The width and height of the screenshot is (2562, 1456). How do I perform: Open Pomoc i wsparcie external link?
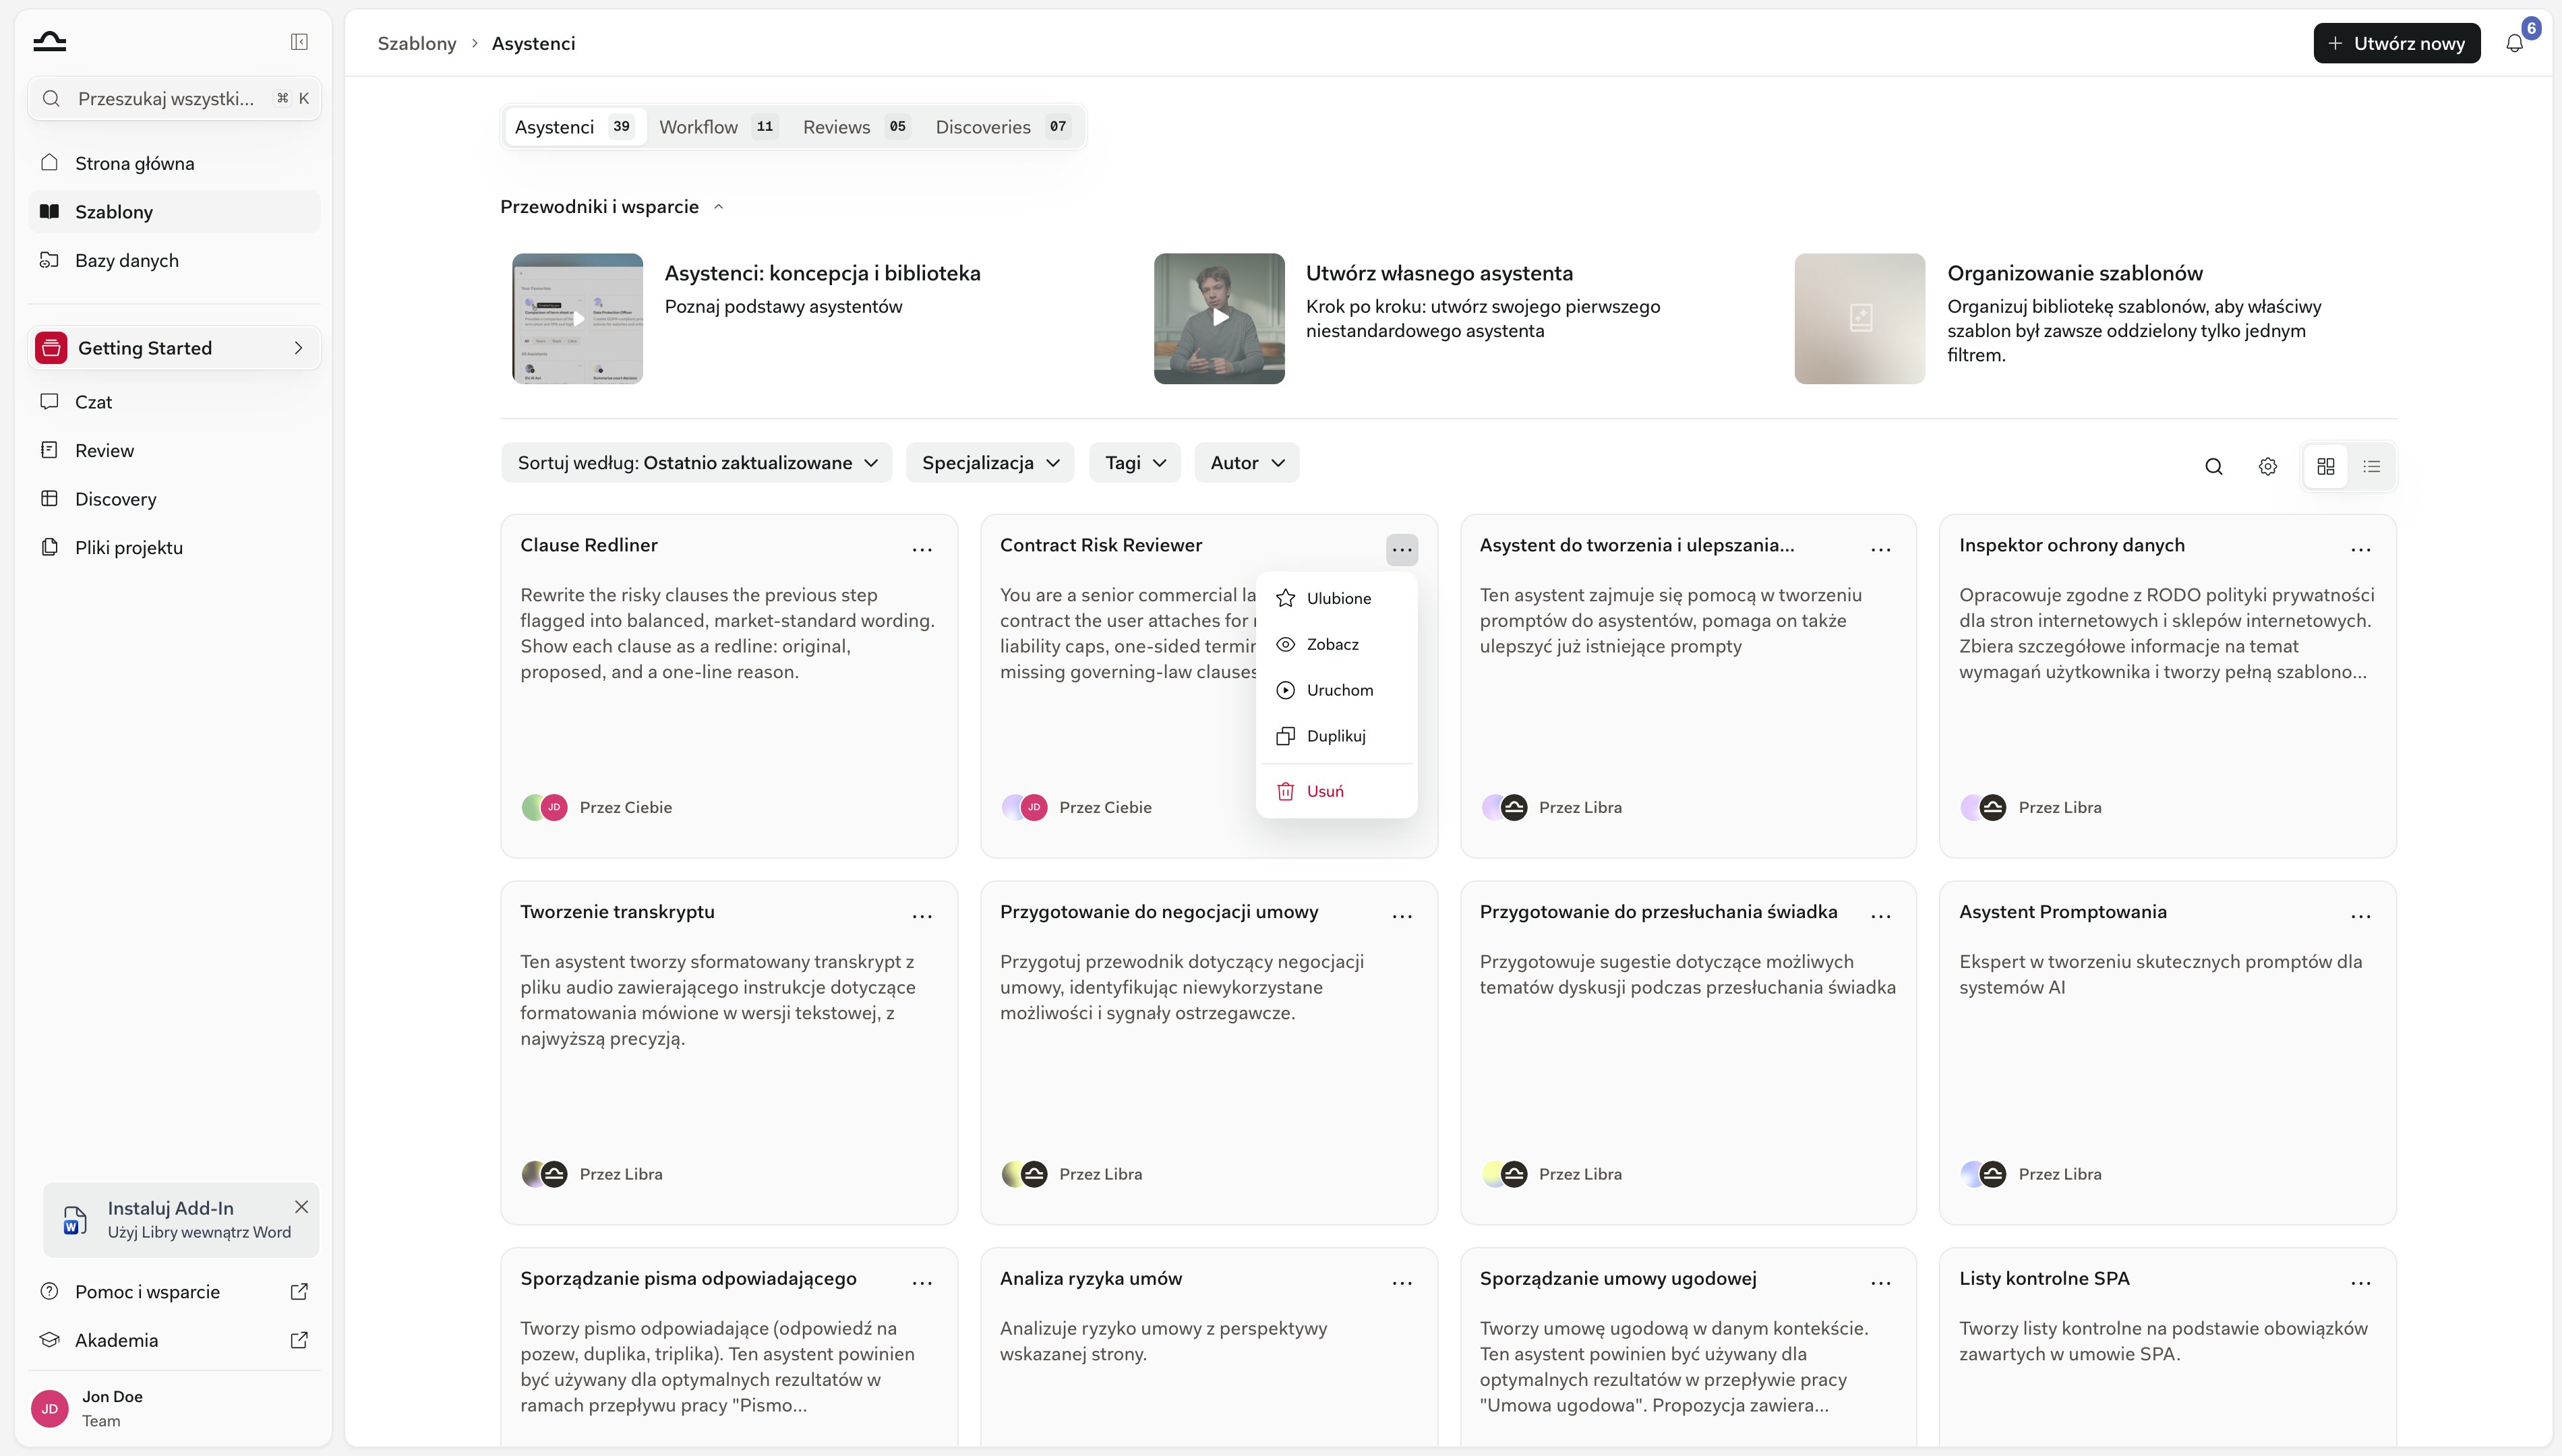pos(173,1291)
